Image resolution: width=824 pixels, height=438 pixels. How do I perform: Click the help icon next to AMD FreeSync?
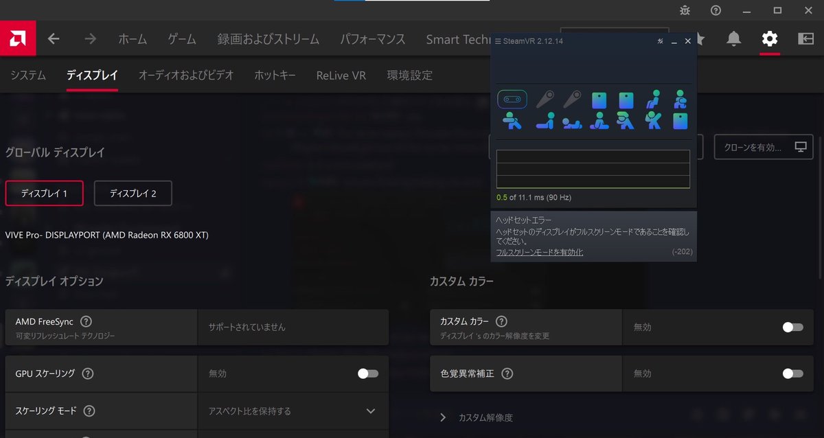point(86,321)
